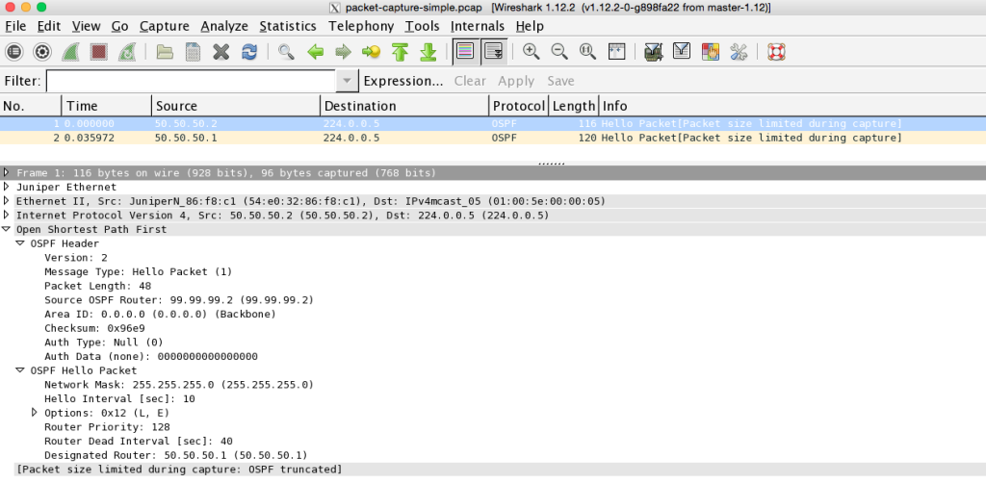Stop the running capture
Screen dimensions: 986x483
[x=98, y=52]
